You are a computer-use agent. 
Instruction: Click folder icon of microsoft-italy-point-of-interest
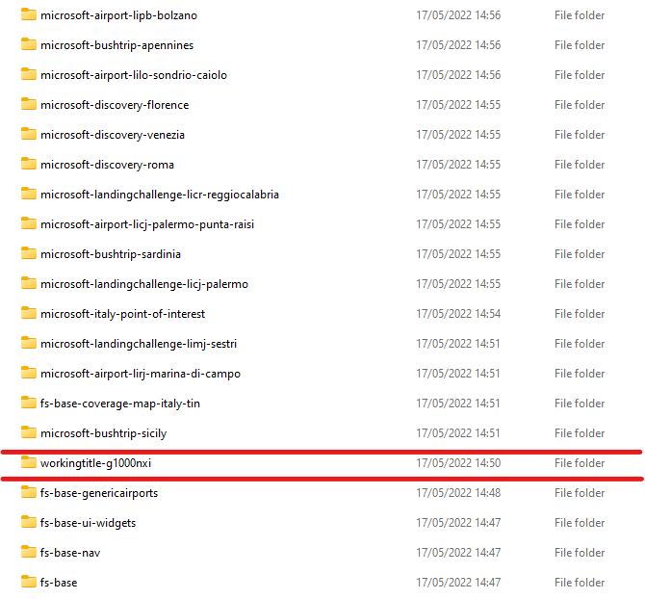coord(28,314)
